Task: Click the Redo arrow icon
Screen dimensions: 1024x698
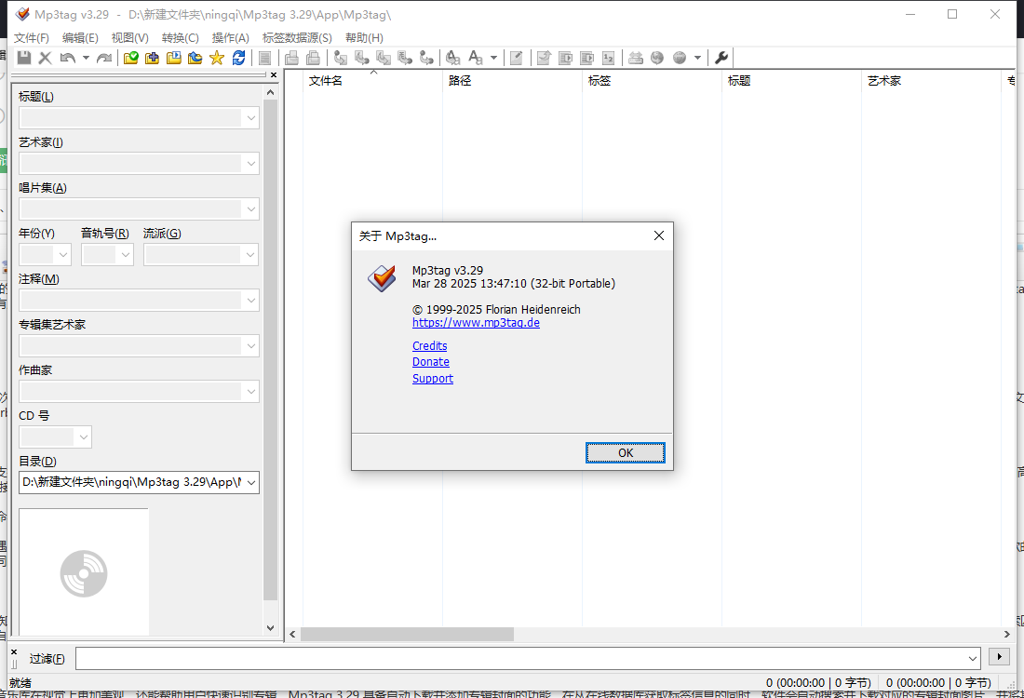Action: (x=104, y=58)
